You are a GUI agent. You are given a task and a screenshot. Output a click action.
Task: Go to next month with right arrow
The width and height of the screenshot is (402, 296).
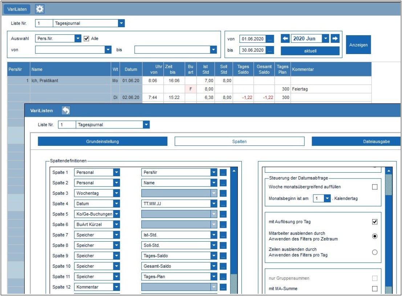pos(335,38)
